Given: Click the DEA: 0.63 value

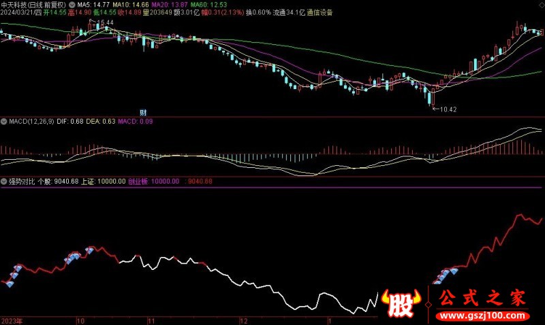Looking at the screenshot, I should (100, 122).
